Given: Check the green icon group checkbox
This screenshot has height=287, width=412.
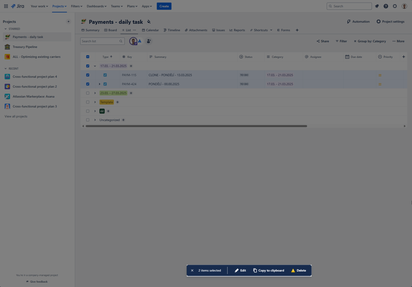Looking at the screenshot, I should [88, 111].
